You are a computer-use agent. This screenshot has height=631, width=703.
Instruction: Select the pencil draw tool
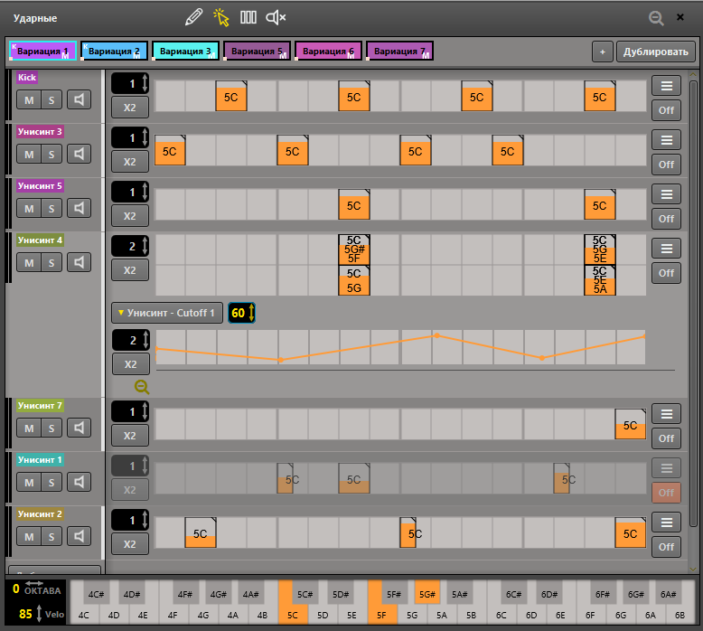pos(193,16)
